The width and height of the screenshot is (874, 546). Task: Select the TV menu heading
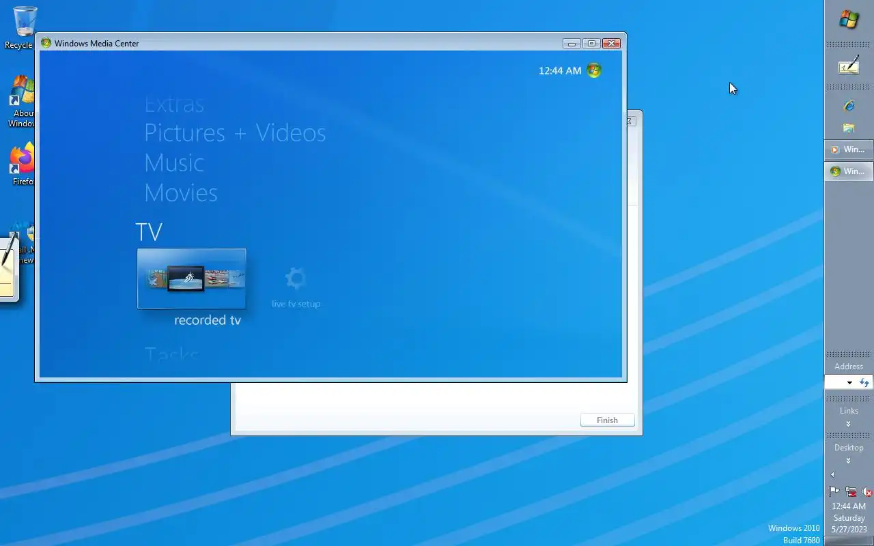[x=149, y=232]
